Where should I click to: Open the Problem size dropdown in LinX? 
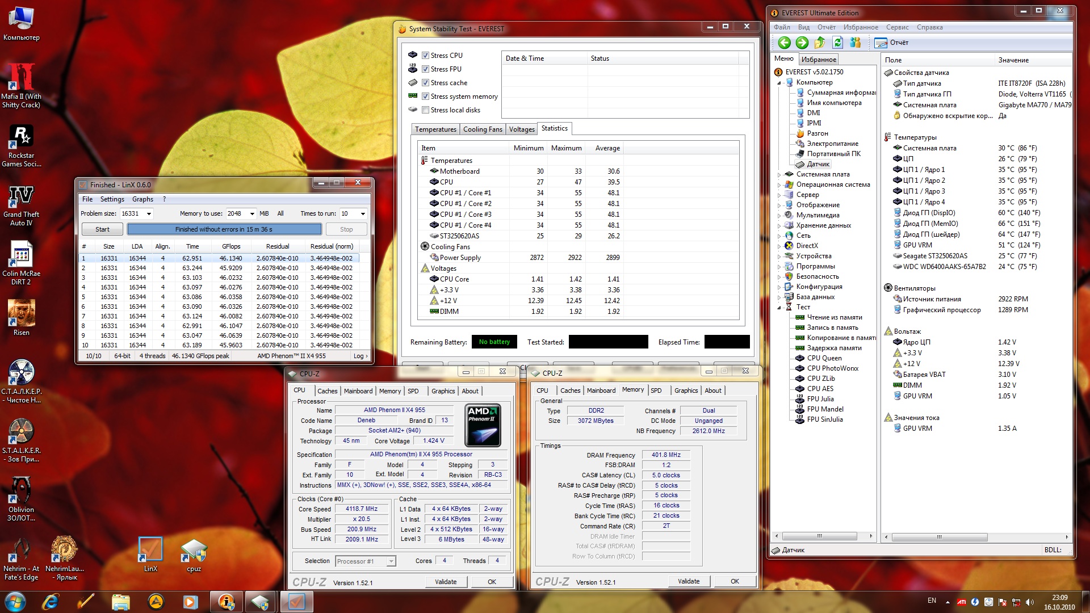coord(149,214)
